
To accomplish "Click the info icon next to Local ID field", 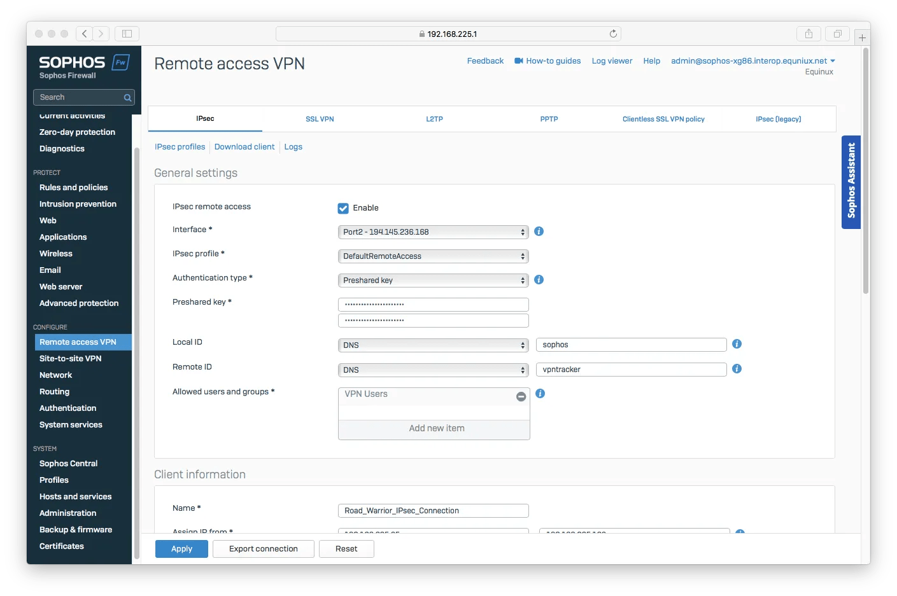I will click(x=737, y=344).
